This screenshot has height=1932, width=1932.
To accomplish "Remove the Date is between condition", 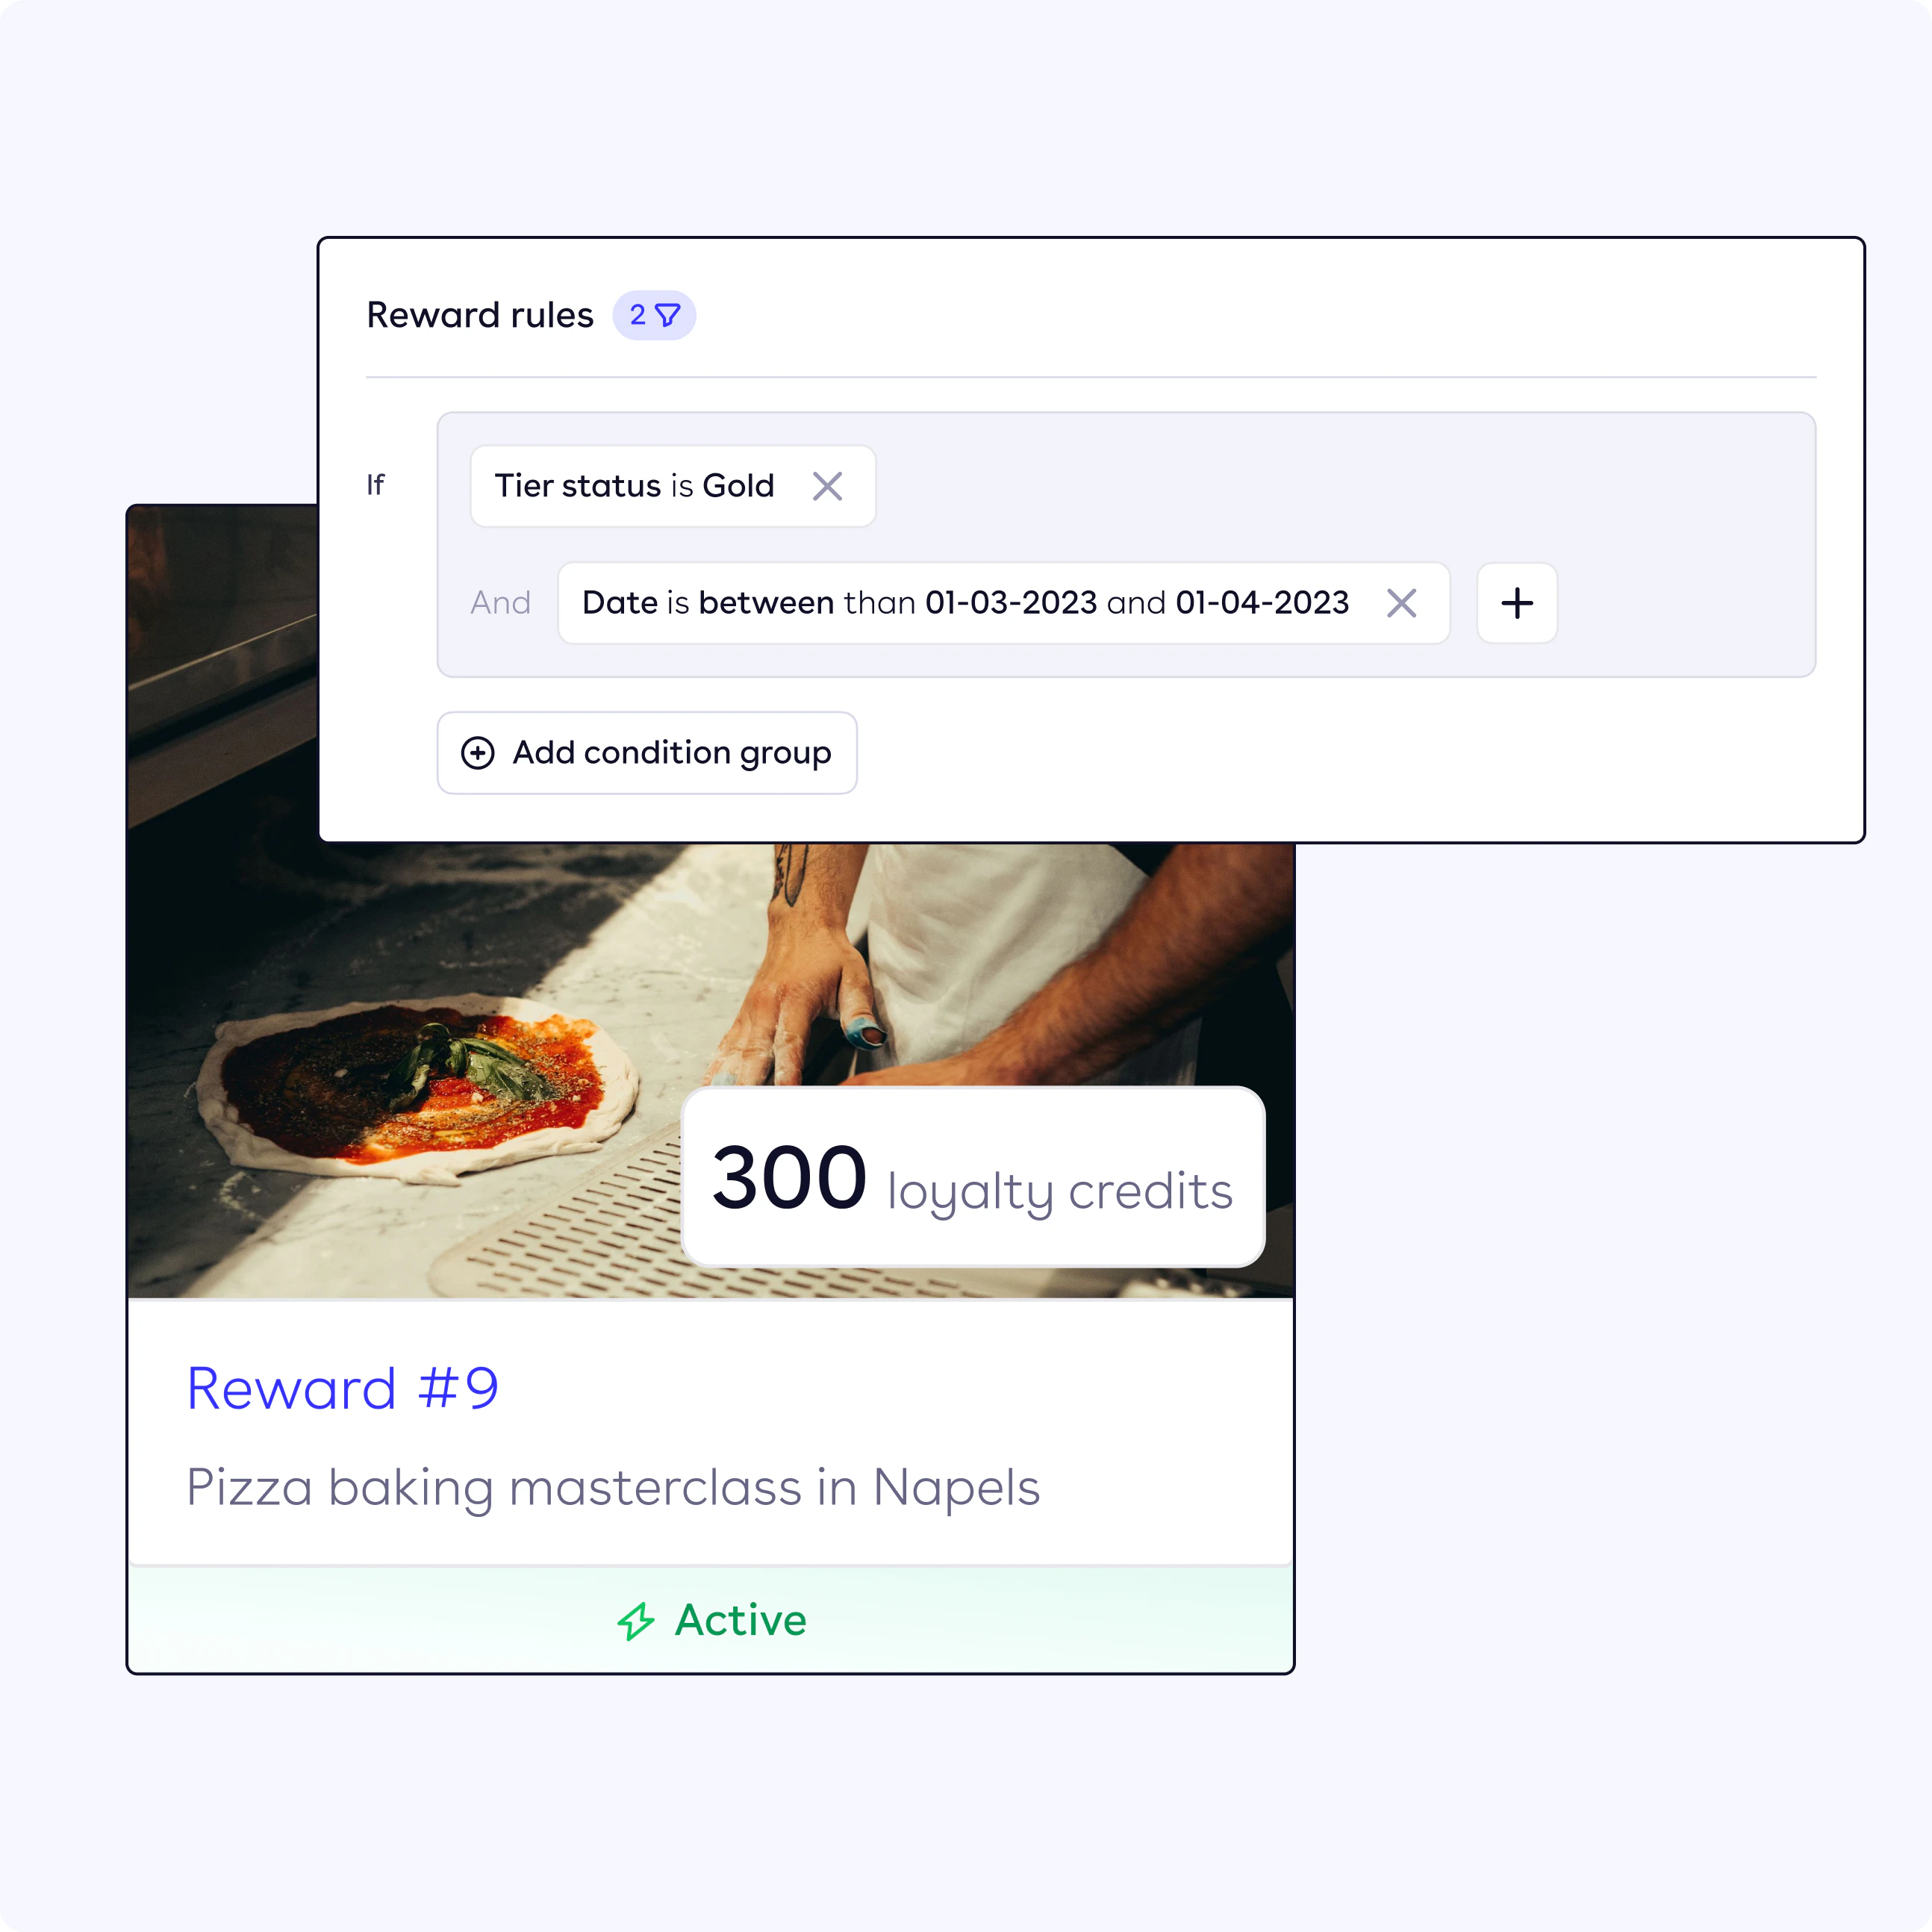I will coord(1401,603).
